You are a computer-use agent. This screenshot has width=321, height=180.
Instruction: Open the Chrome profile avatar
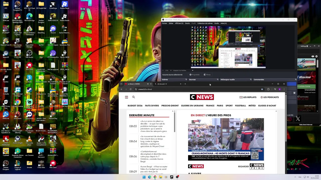279,89
